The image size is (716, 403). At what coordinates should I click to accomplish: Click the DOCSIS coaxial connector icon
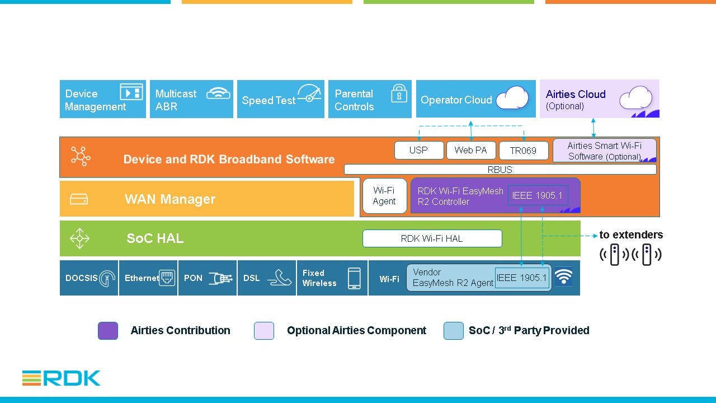(107, 278)
